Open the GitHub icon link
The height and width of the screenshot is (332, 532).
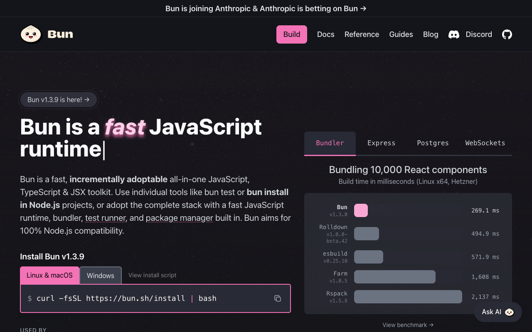coord(507,34)
